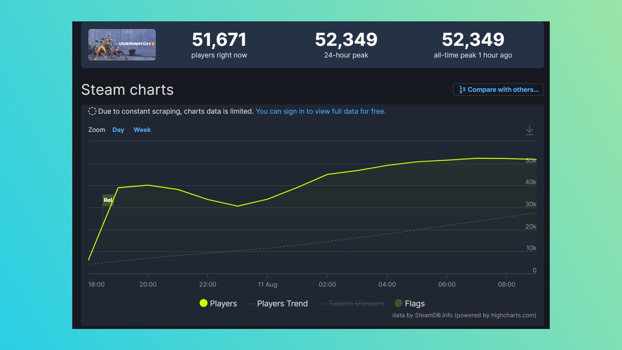This screenshot has width=622, height=350.
Task: Click the 22:00 time axis label
Action: [208, 284]
